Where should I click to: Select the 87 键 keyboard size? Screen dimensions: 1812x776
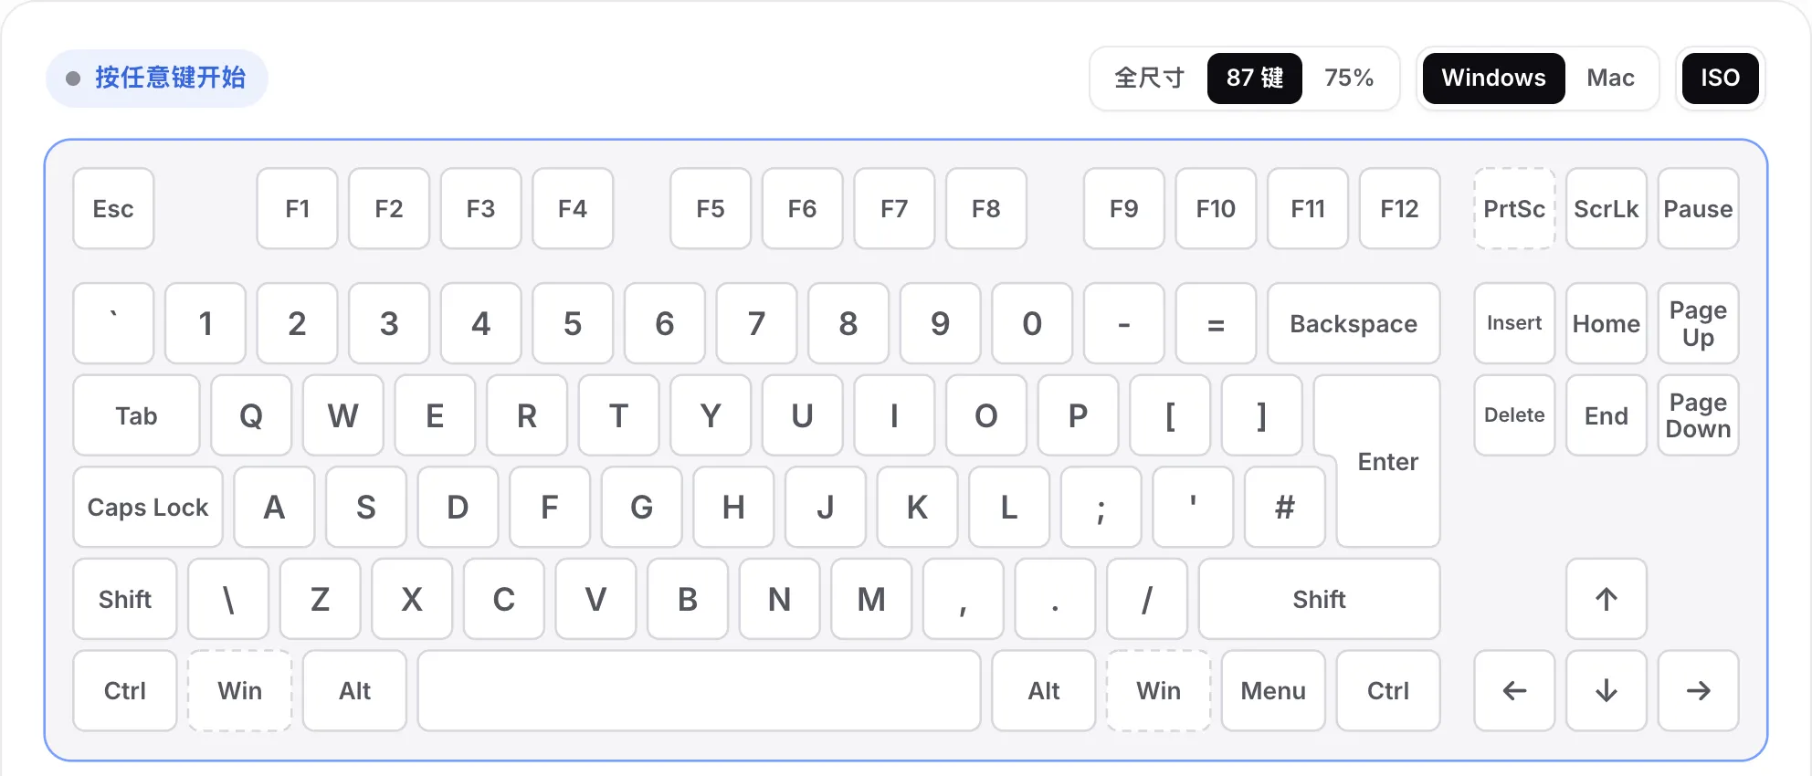[1255, 78]
